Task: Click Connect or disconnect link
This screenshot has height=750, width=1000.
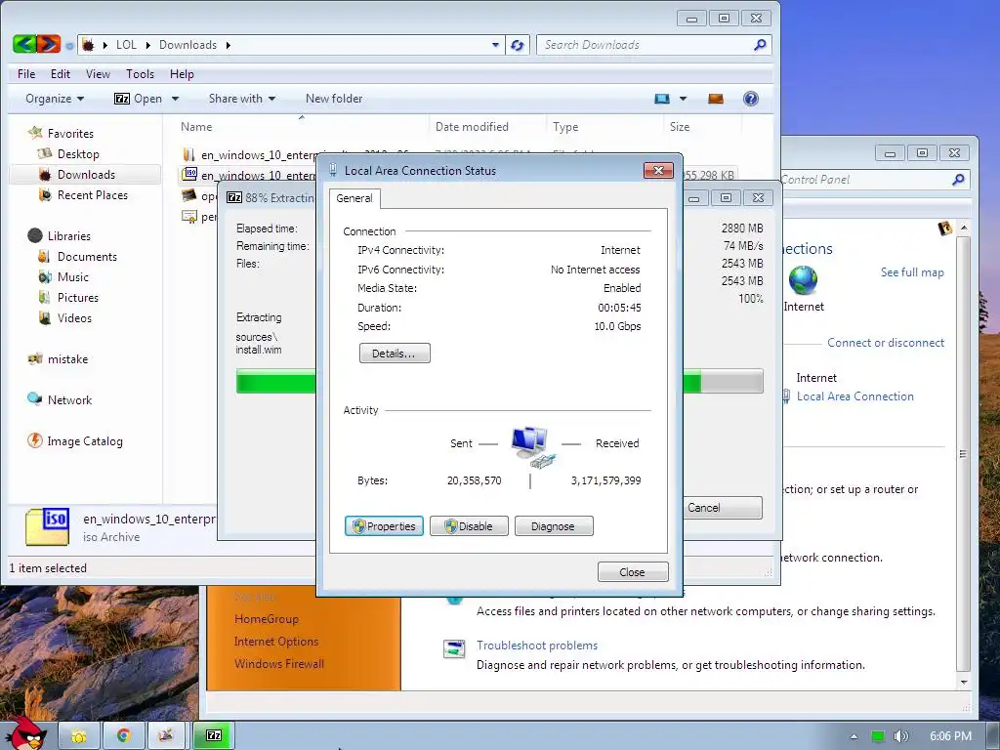Action: [x=885, y=343]
